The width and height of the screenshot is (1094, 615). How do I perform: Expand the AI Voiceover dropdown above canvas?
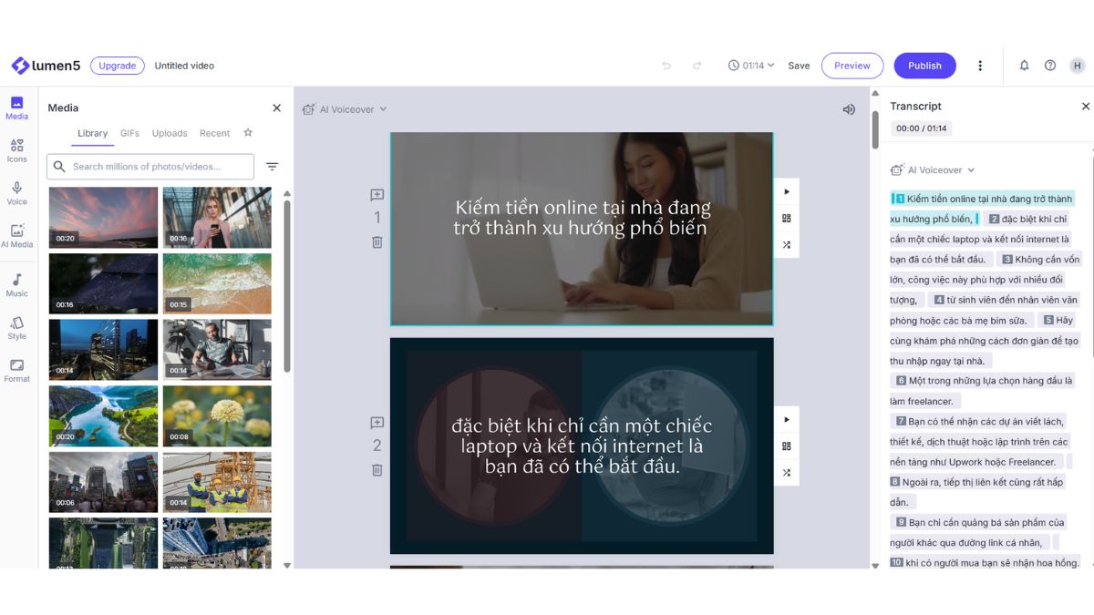(345, 109)
